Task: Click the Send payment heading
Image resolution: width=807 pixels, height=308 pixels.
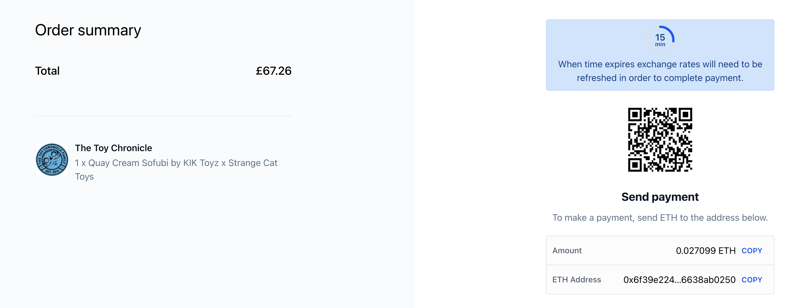Action: point(660,197)
